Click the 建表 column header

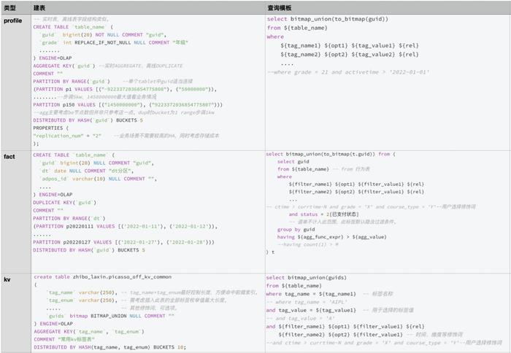tap(39, 8)
